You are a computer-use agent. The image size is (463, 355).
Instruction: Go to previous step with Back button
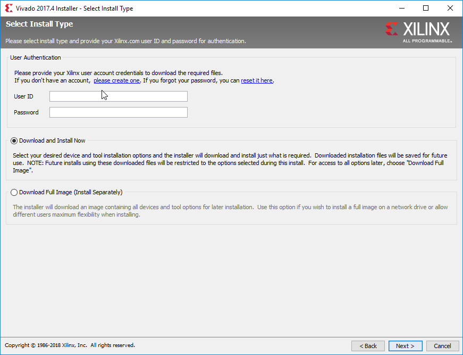(x=368, y=346)
